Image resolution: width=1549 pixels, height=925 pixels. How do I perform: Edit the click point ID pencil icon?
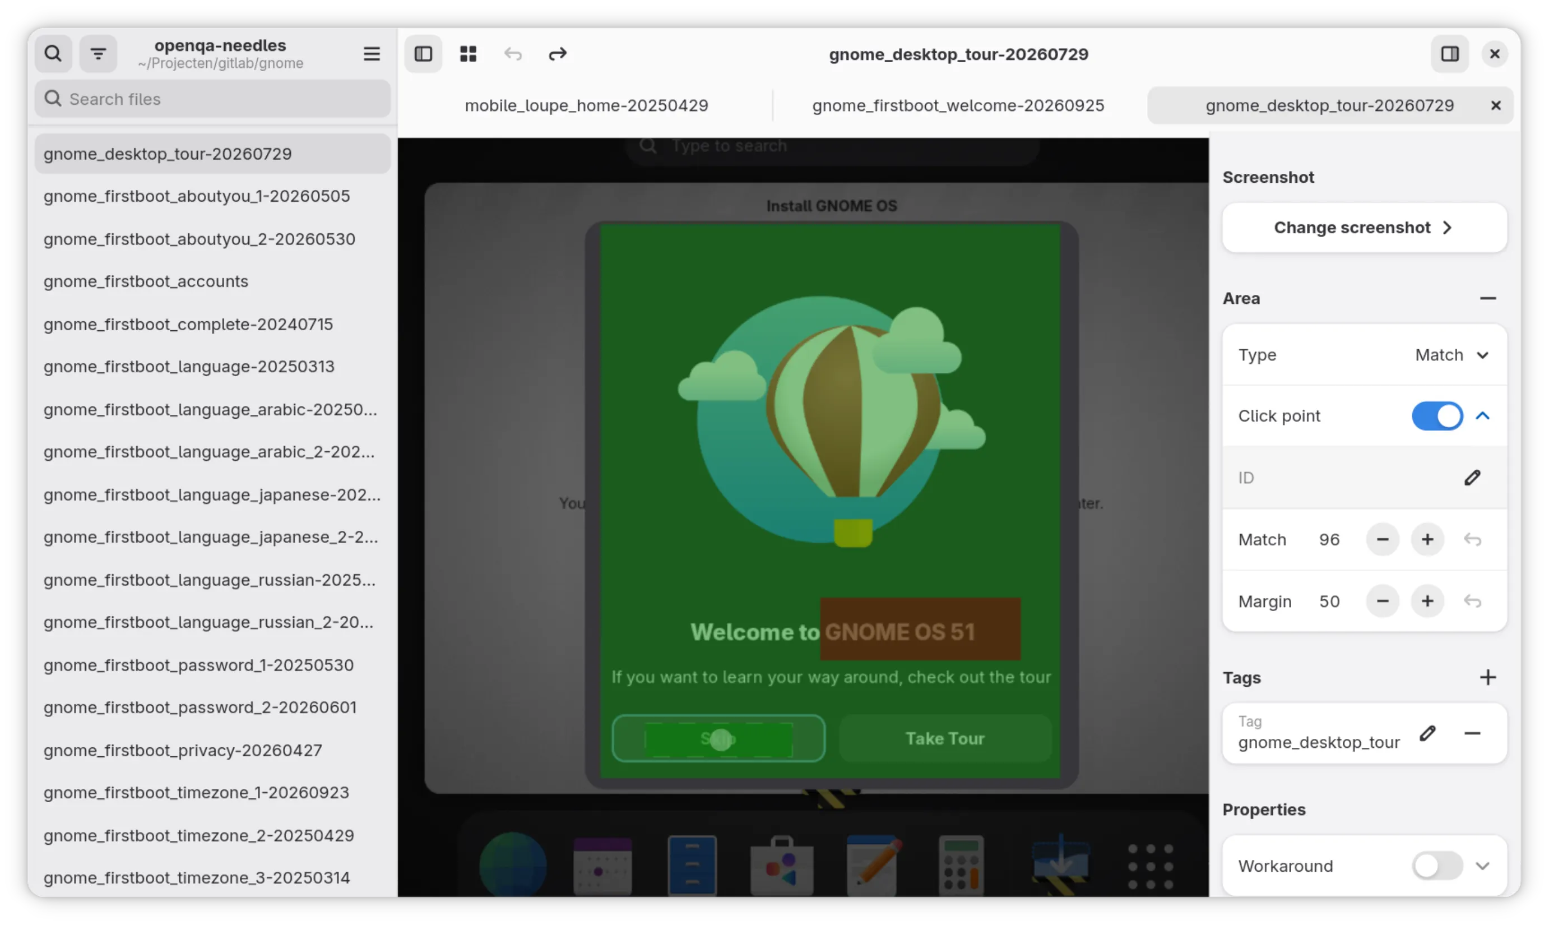tap(1472, 478)
